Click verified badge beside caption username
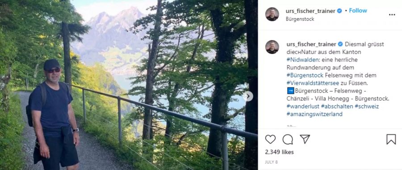The width and height of the screenshot is (402, 170). pos(340,44)
